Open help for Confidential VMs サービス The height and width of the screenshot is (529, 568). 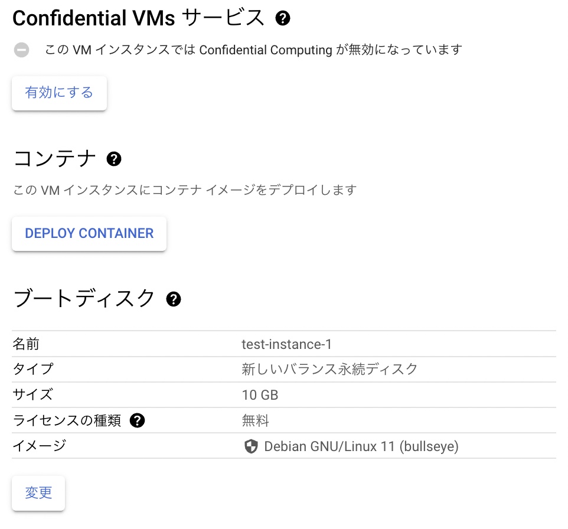click(x=283, y=18)
